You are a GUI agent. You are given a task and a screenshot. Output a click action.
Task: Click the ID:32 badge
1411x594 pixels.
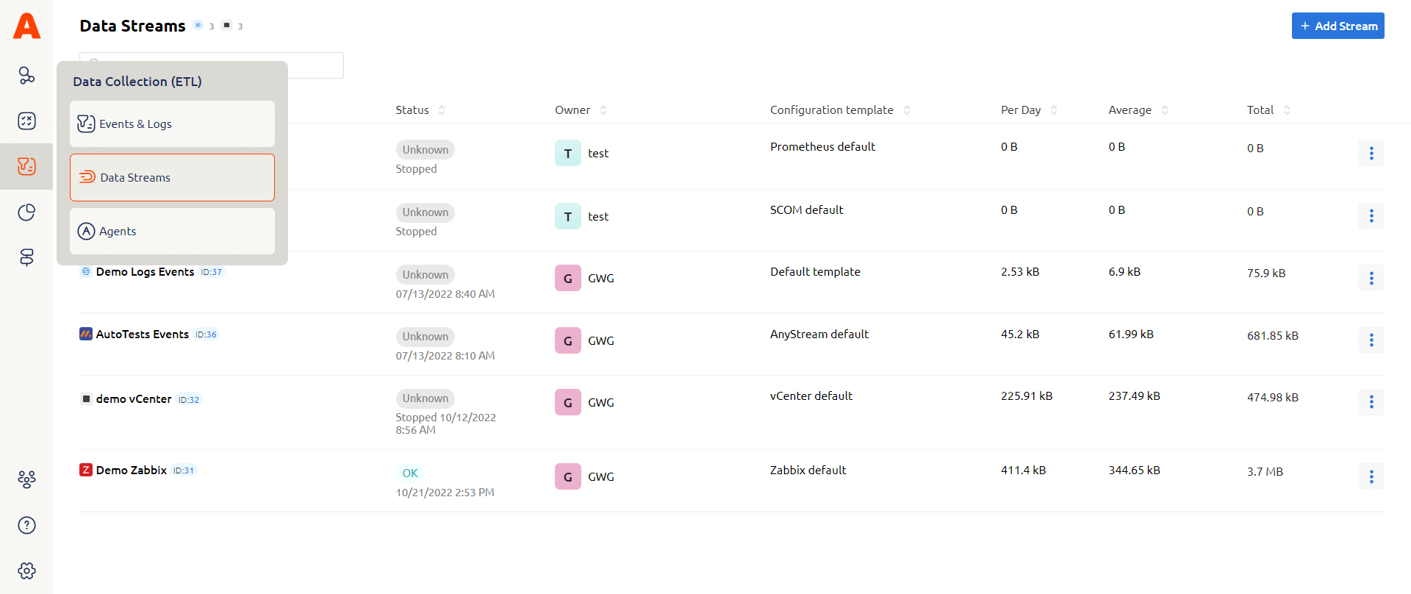pos(189,400)
